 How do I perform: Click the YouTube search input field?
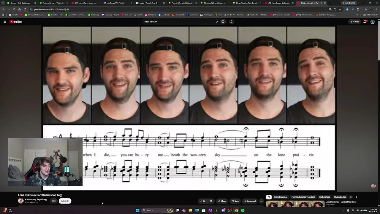(179, 22)
